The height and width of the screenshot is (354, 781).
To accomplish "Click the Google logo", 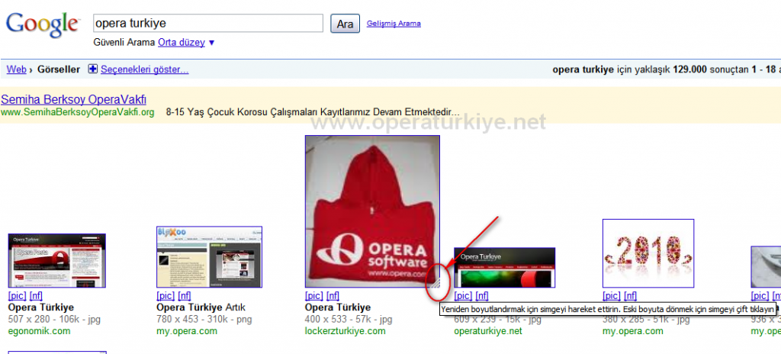I will [43, 25].
